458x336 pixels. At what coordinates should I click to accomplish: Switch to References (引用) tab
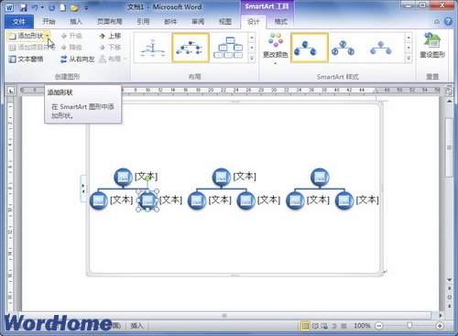143,22
